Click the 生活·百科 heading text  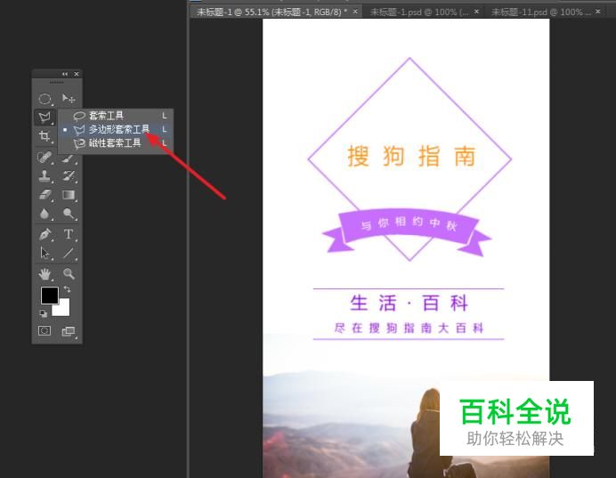[409, 304]
